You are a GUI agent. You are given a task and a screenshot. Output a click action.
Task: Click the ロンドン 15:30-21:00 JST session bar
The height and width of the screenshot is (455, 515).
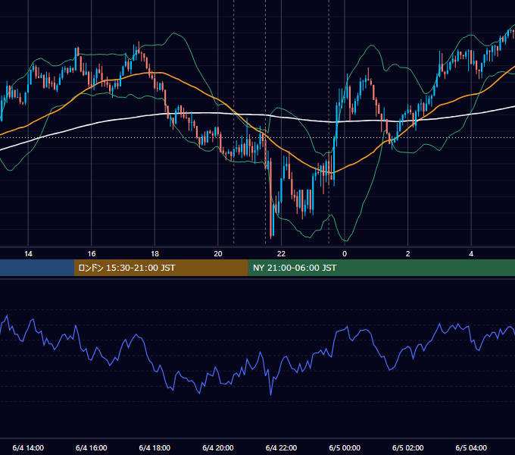[x=161, y=268]
